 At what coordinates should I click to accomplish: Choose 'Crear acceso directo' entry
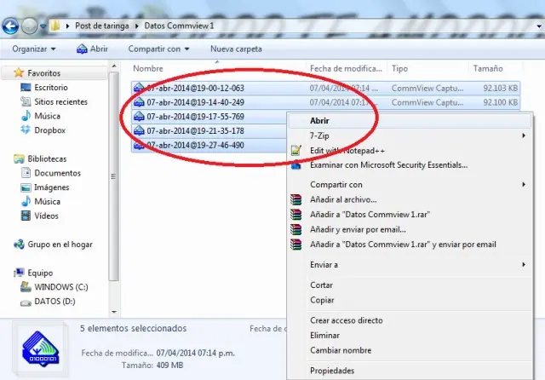pyautogui.click(x=410, y=320)
